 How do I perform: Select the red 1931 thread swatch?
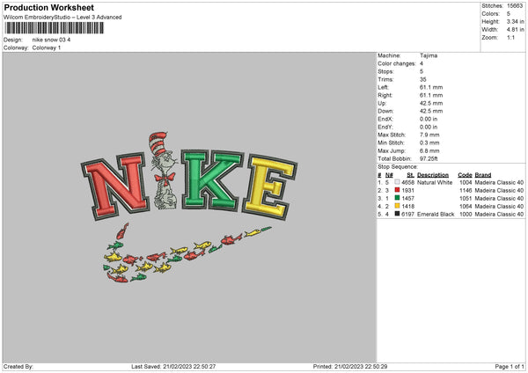coord(398,190)
